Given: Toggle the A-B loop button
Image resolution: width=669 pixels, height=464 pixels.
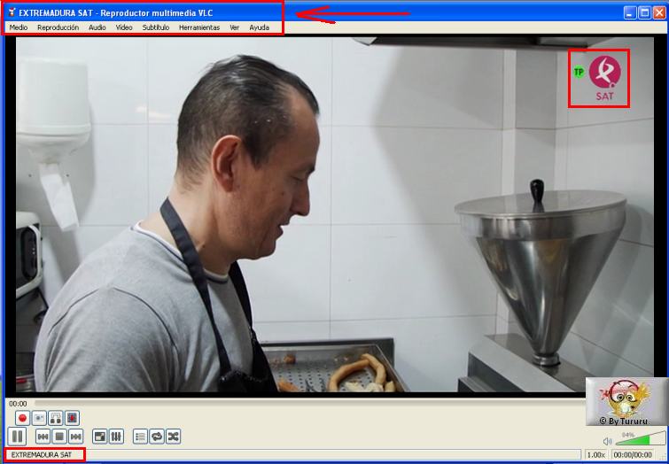Looking at the screenshot, I should tap(56, 418).
